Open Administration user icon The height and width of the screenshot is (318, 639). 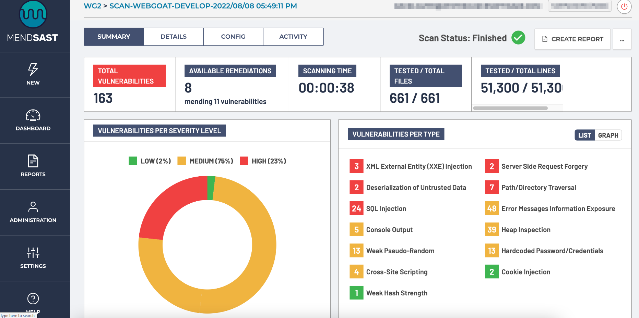(x=33, y=207)
